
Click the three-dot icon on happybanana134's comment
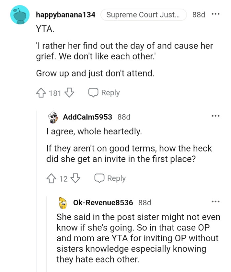point(215,14)
